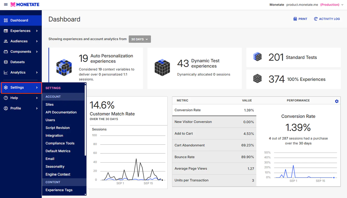Open the ACTIVITY LOG link
The width and height of the screenshot is (347, 198).
click(327, 19)
